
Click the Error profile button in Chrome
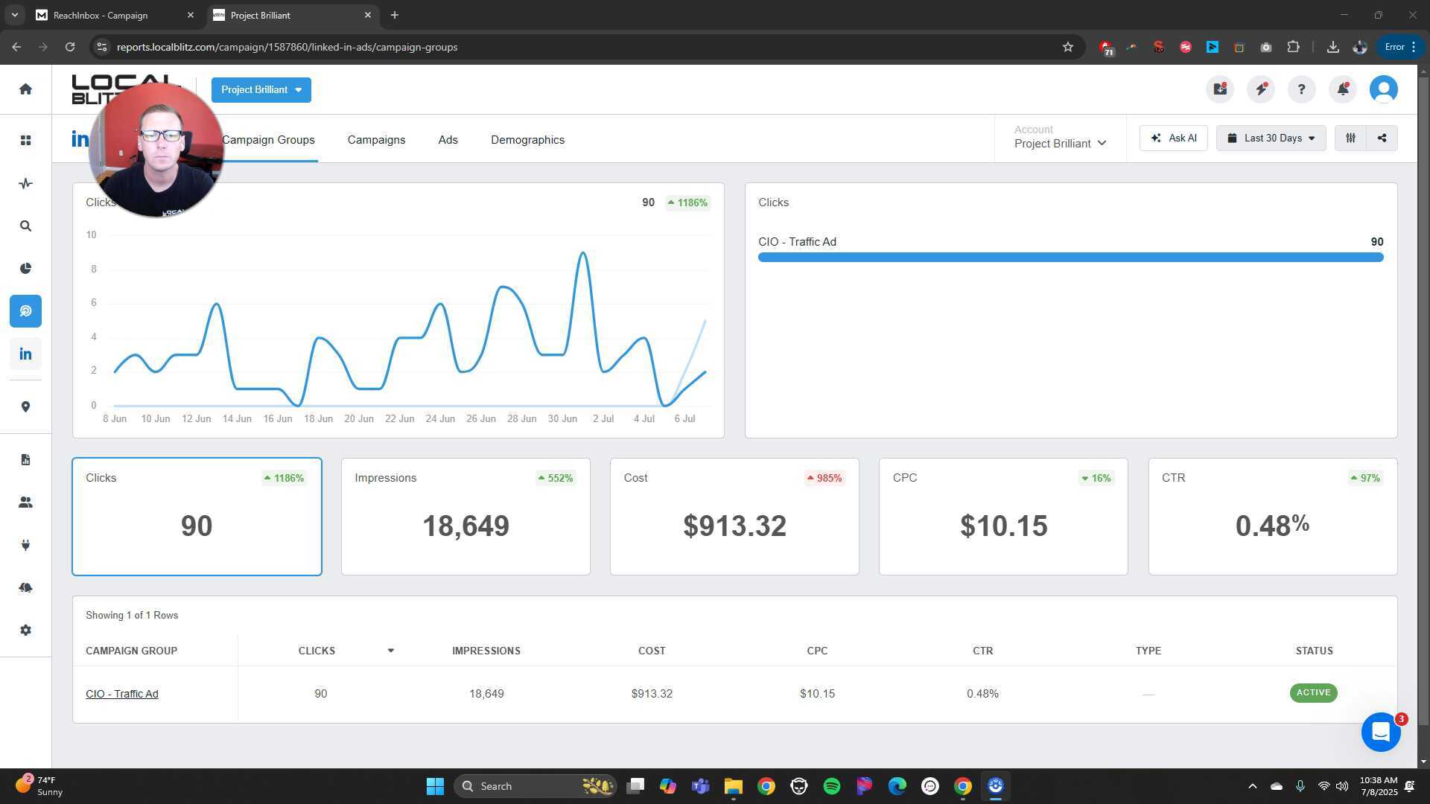tap(1400, 47)
